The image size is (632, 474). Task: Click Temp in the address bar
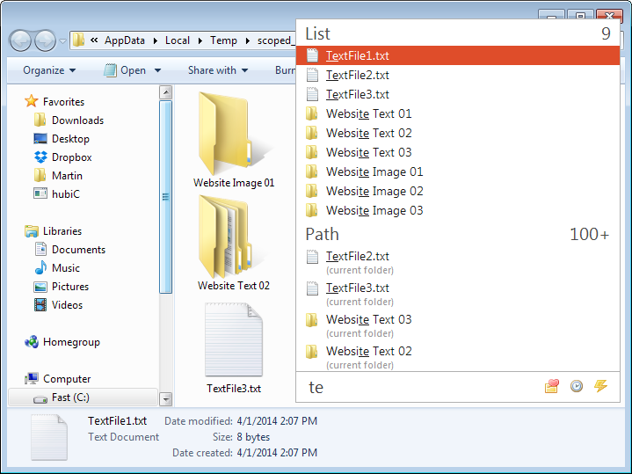point(223,40)
